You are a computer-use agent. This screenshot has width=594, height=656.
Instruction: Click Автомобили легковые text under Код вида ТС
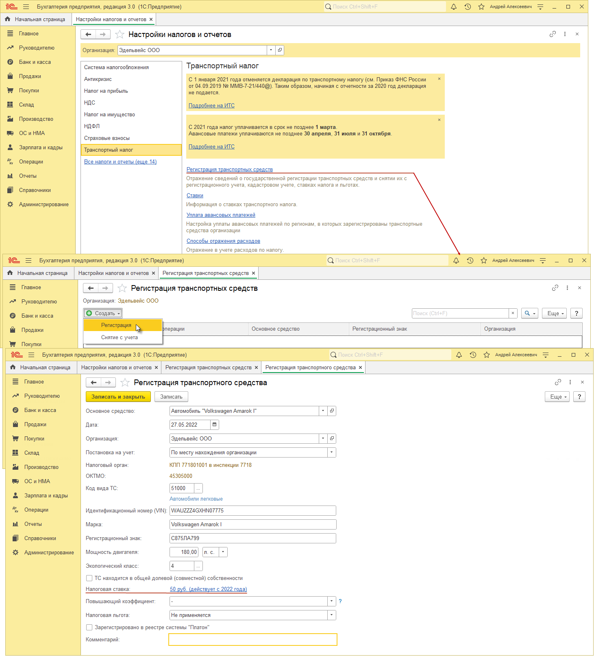coord(196,499)
